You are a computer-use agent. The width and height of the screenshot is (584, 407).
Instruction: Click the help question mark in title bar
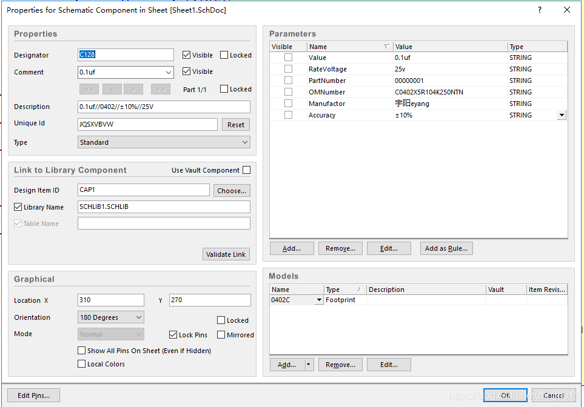(x=539, y=10)
